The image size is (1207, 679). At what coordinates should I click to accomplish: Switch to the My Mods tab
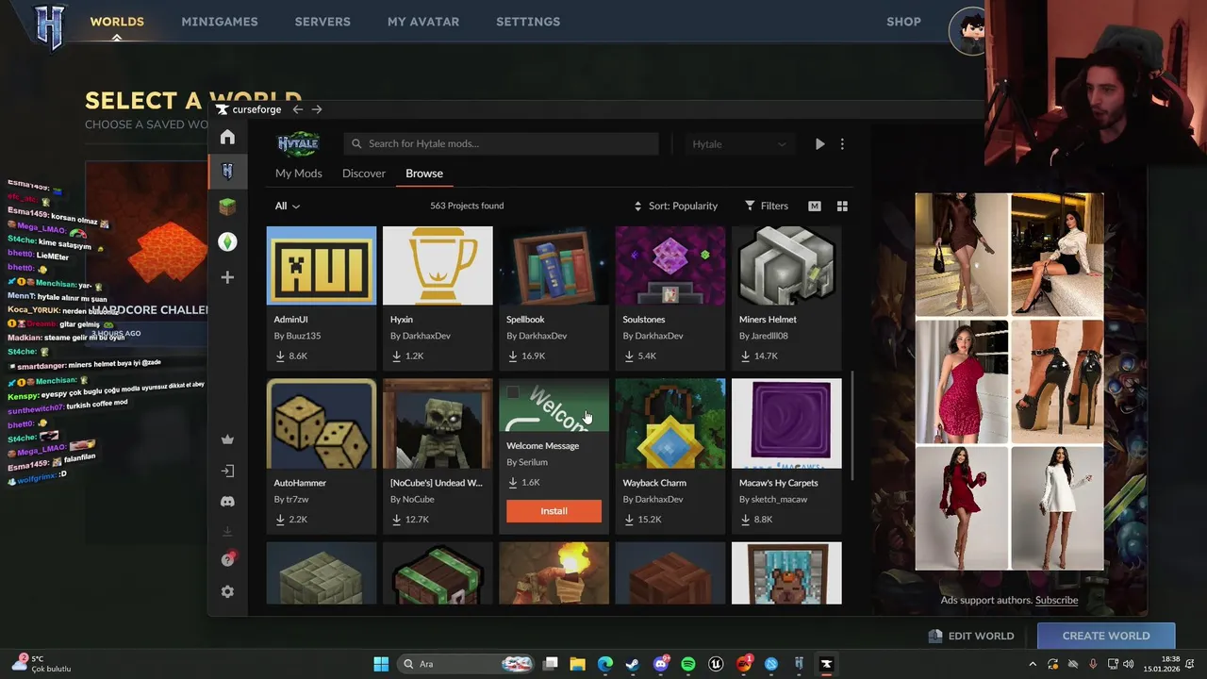[299, 174]
